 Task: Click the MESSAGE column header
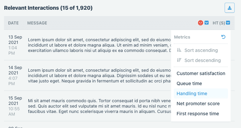(37, 23)
